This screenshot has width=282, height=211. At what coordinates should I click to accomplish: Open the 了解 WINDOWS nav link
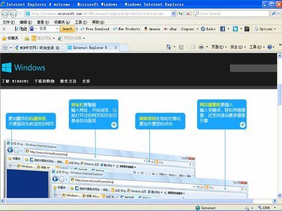click(15, 81)
